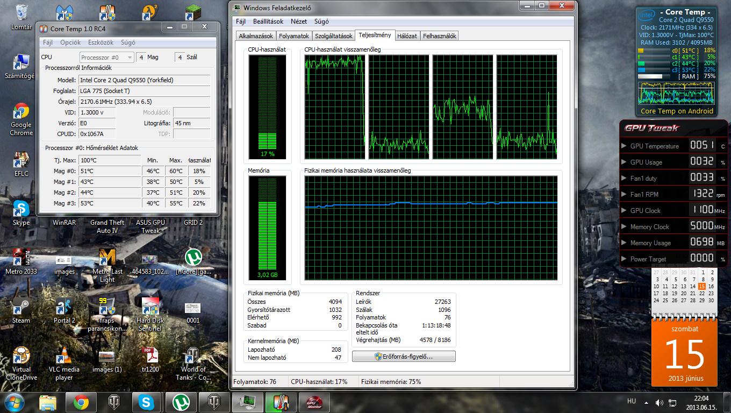Open Metro 2033 desktop shortcut
The width and height of the screenshot is (731, 413).
[x=21, y=262]
